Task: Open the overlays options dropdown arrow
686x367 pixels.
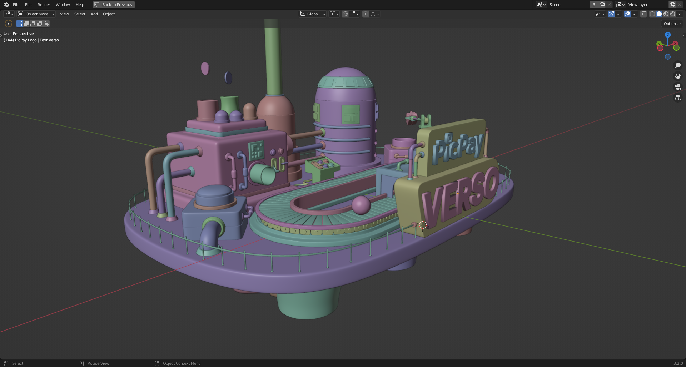Action: (x=634, y=14)
